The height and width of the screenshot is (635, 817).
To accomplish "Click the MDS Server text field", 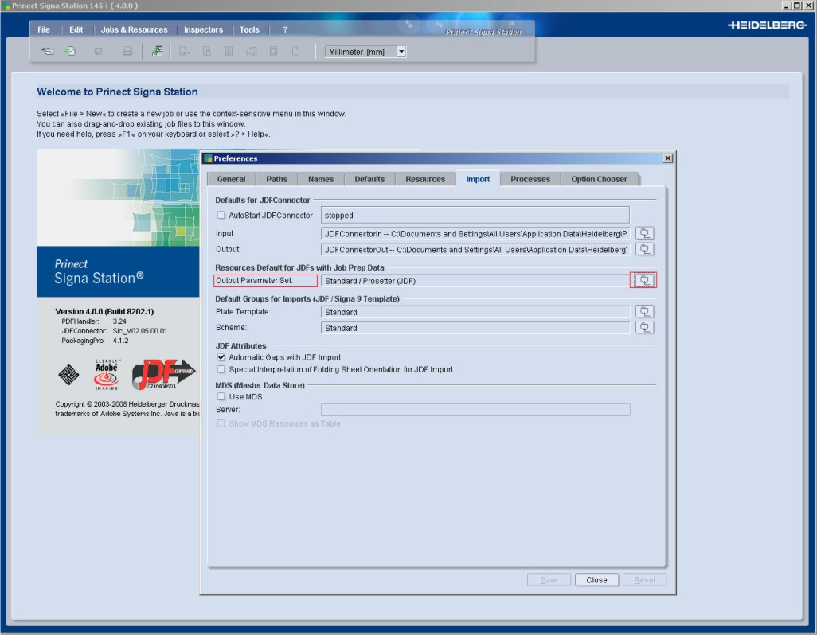I will [x=475, y=410].
